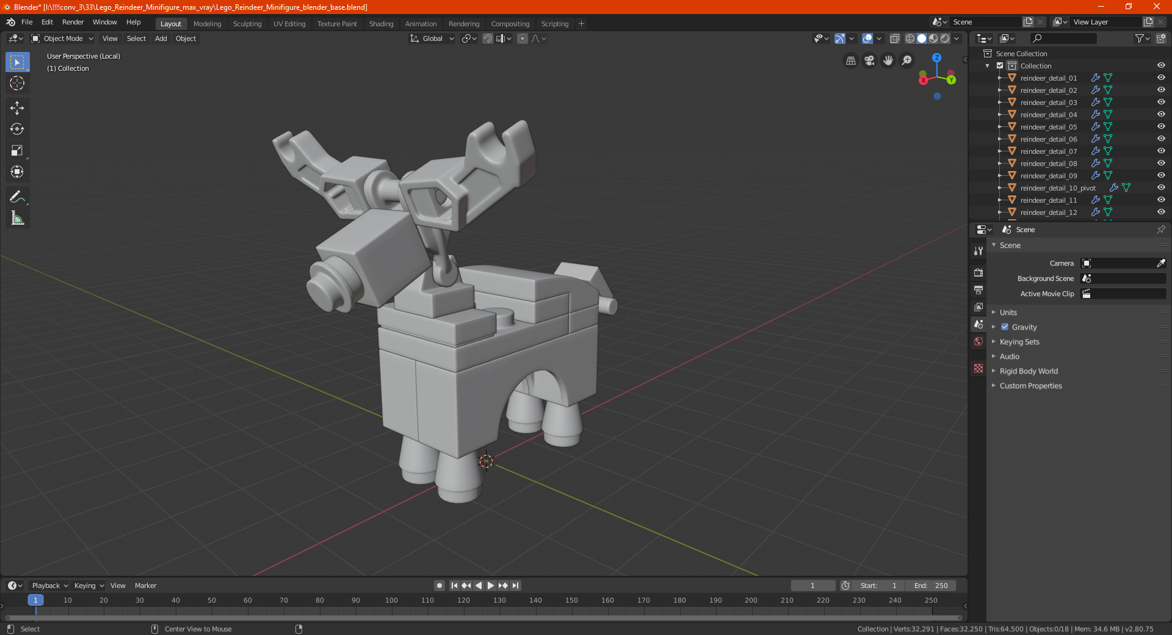Screen dimensions: 1172x635
Task: Open the Tool properties tab
Action: pyautogui.click(x=978, y=251)
